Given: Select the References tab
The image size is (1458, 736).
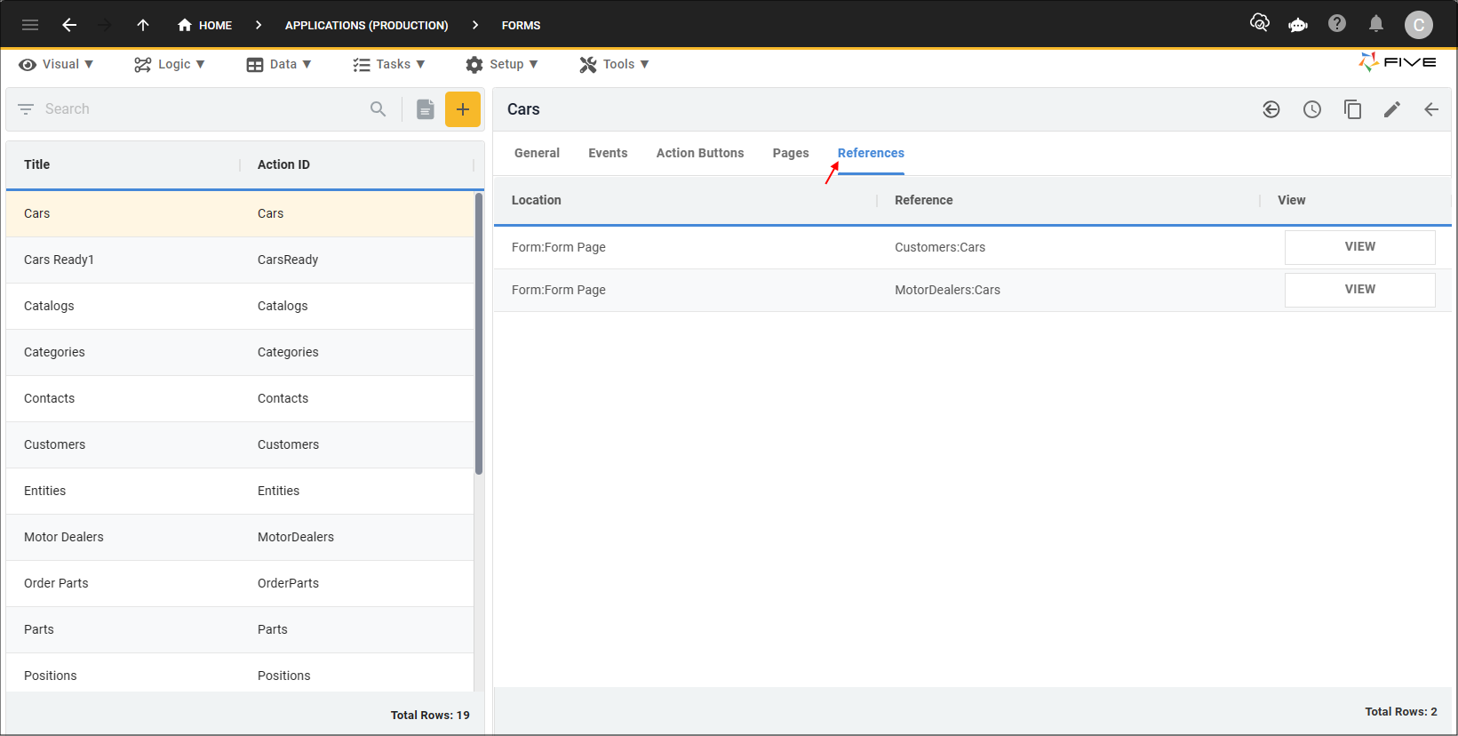Looking at the screenshot, I should [x=871, y=153].
